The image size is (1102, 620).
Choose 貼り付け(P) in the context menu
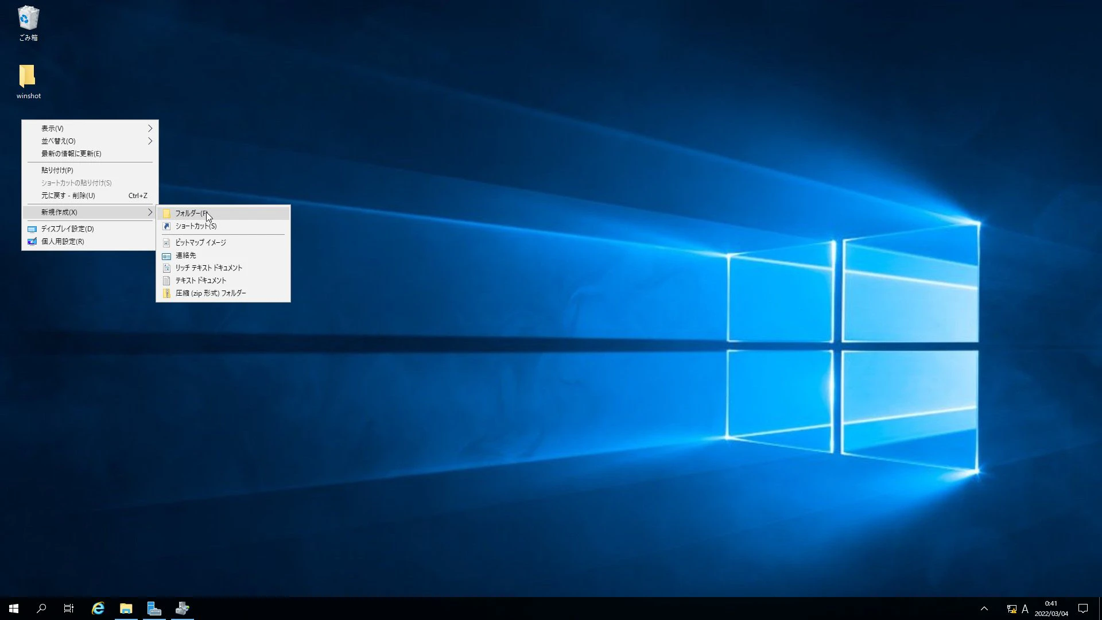[x=90, y=170]
